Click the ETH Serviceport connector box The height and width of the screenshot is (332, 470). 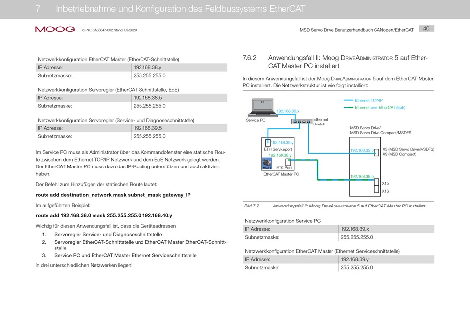coord(268,143)
